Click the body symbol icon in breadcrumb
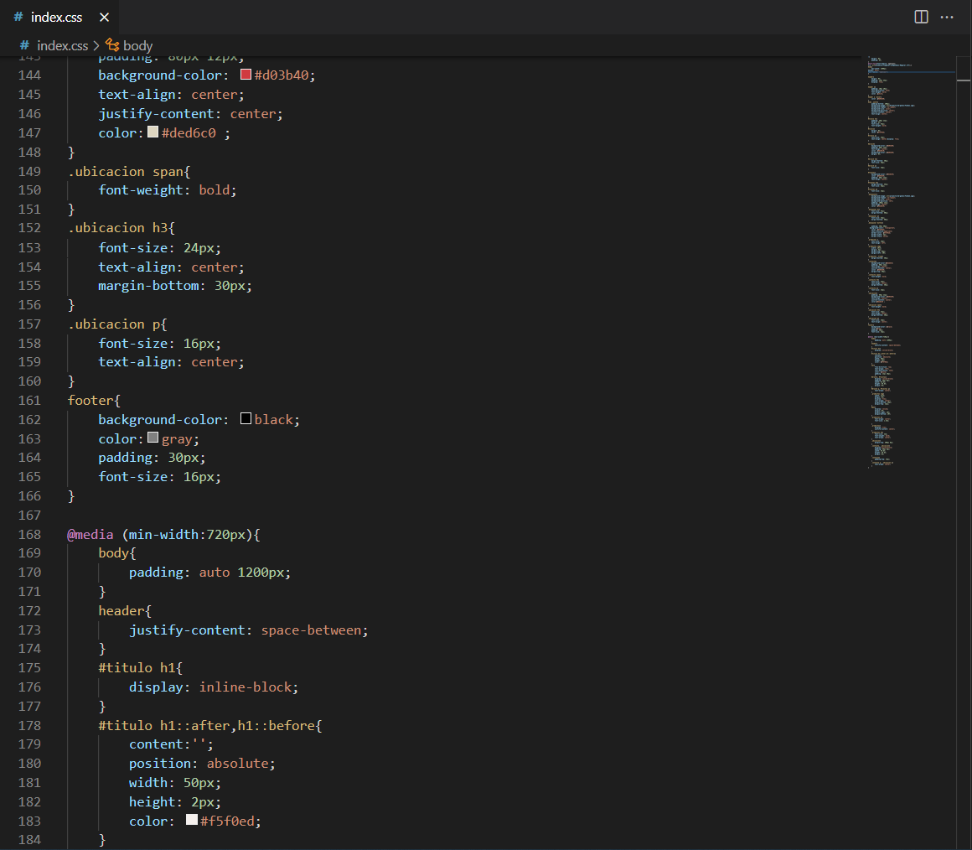The image size is (972, 850). tap(112, 45)
